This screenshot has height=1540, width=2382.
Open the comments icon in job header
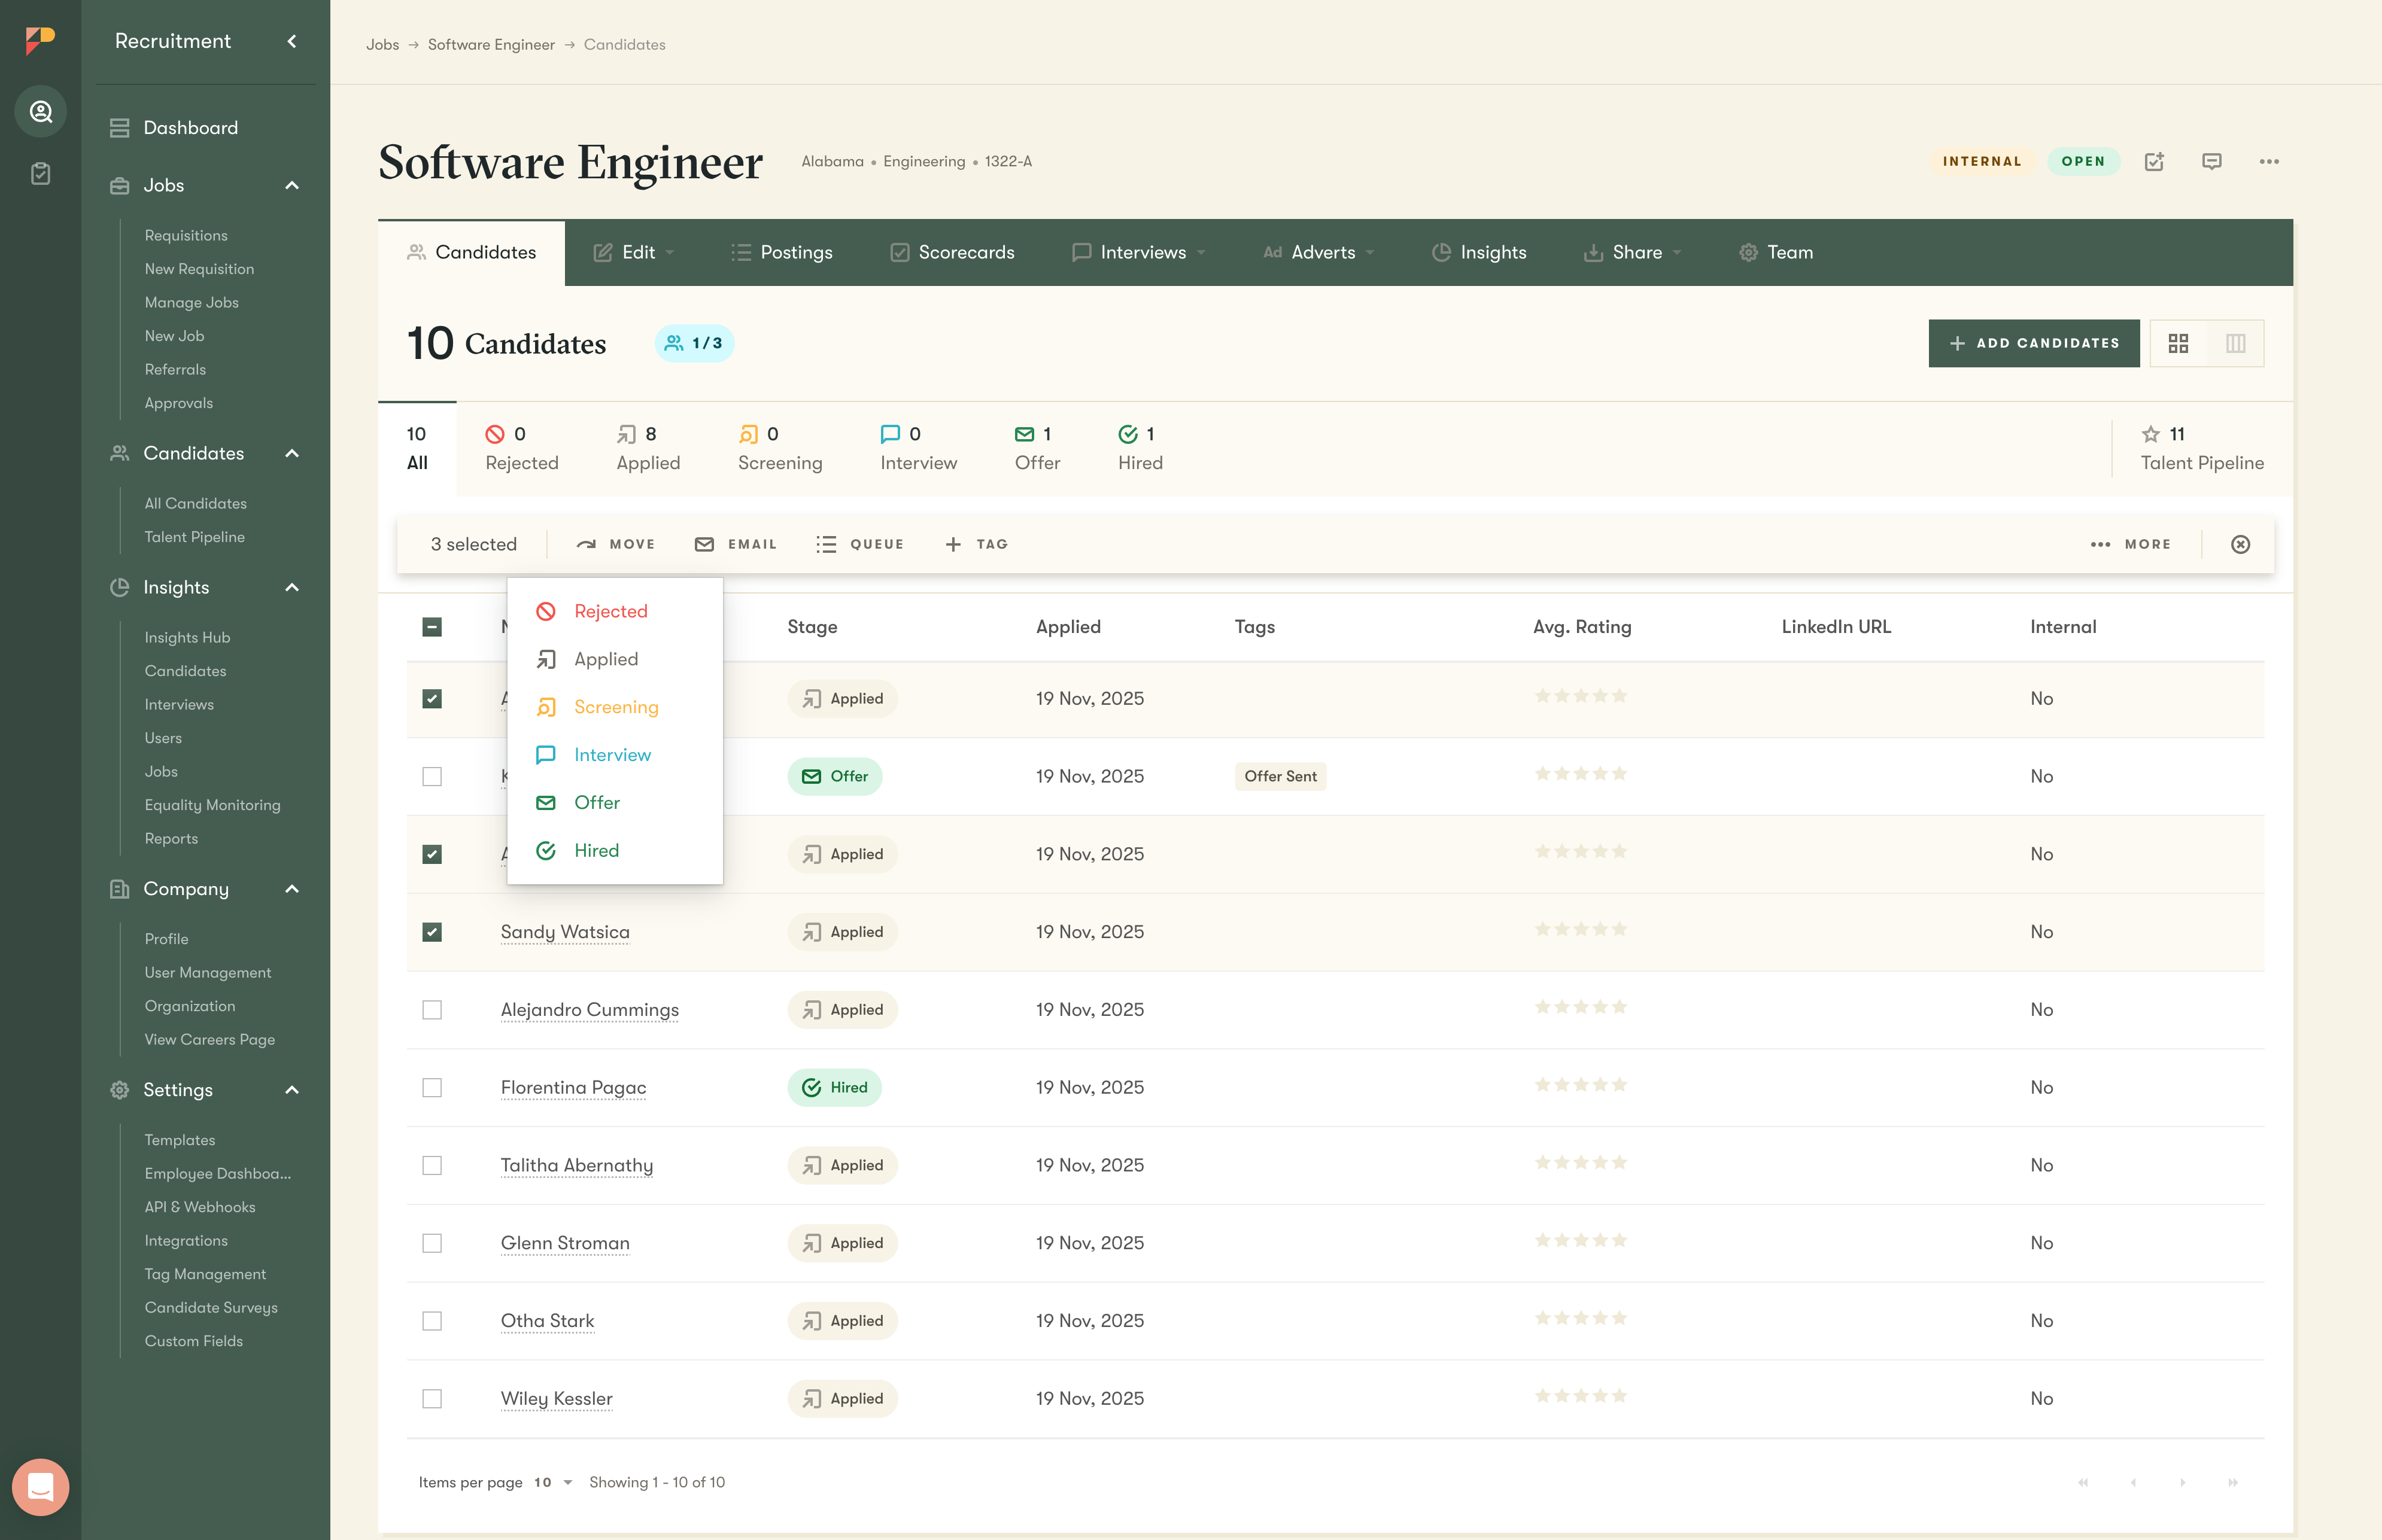[2211, 161]
